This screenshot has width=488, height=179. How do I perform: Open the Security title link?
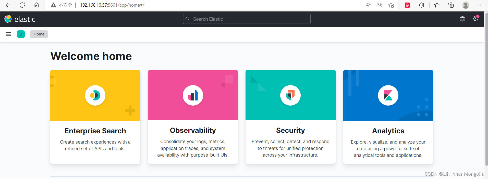(290, 130)
